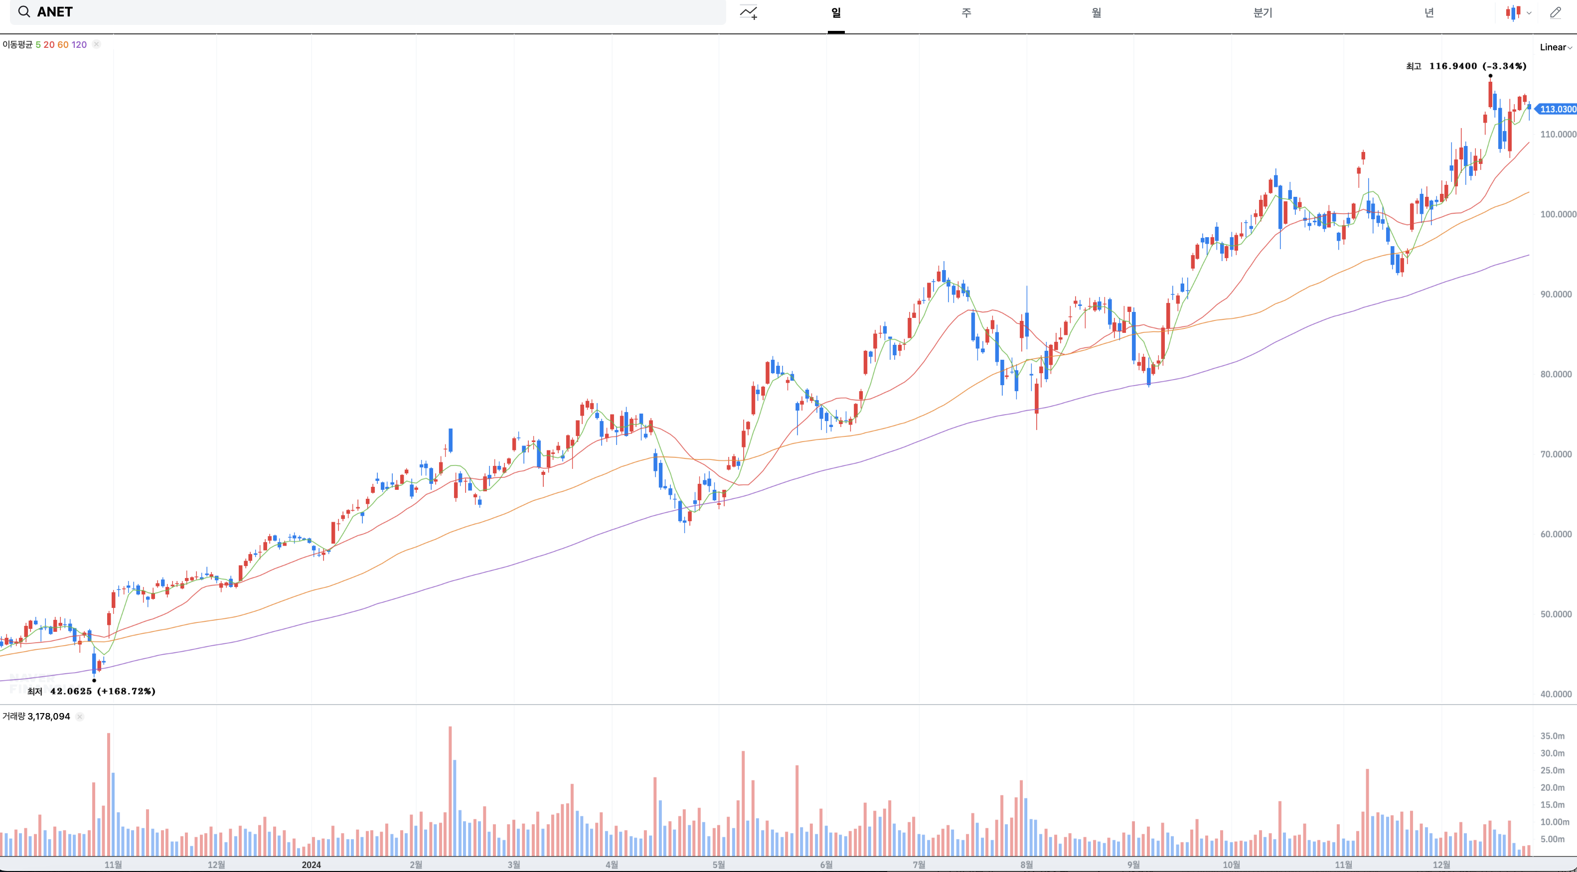The width and height of the screenshot is (1577, 872).
Task: Expand chart type chevron next to candlesticks
Action: coord(1529,13)
